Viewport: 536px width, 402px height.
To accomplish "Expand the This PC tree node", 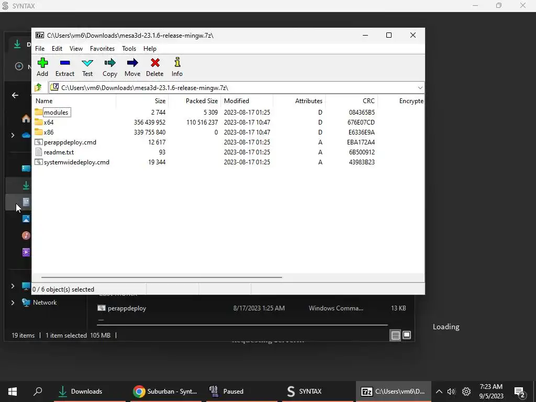I will (x=13, y=286).
